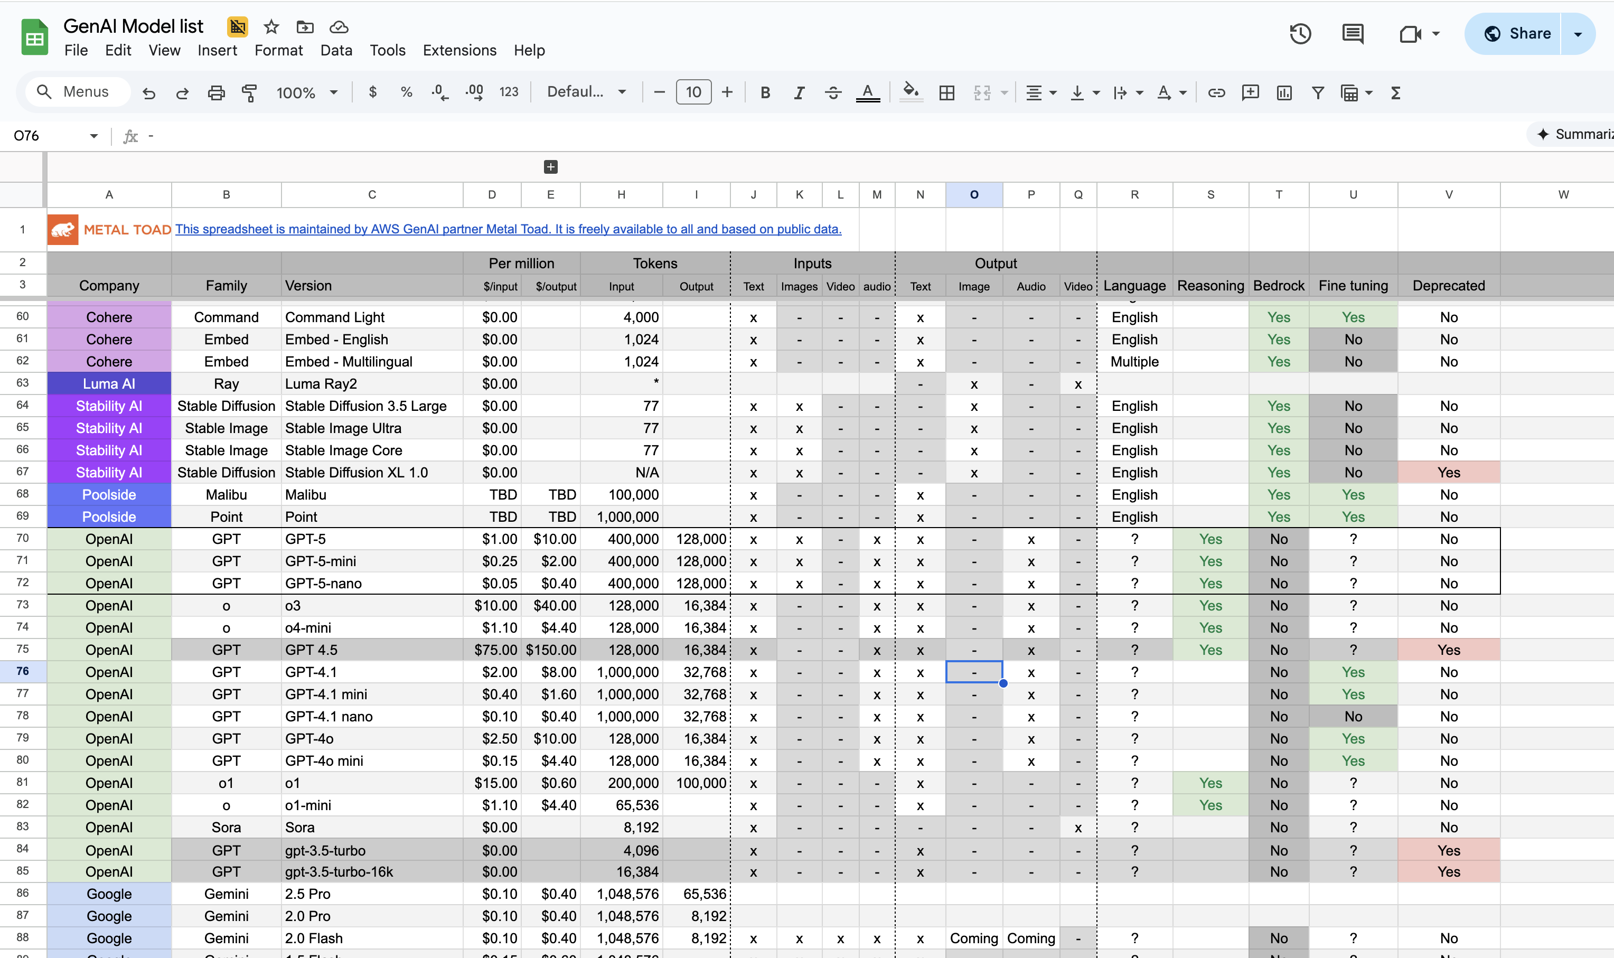Click decrease font size minus

tap(659, 92)
